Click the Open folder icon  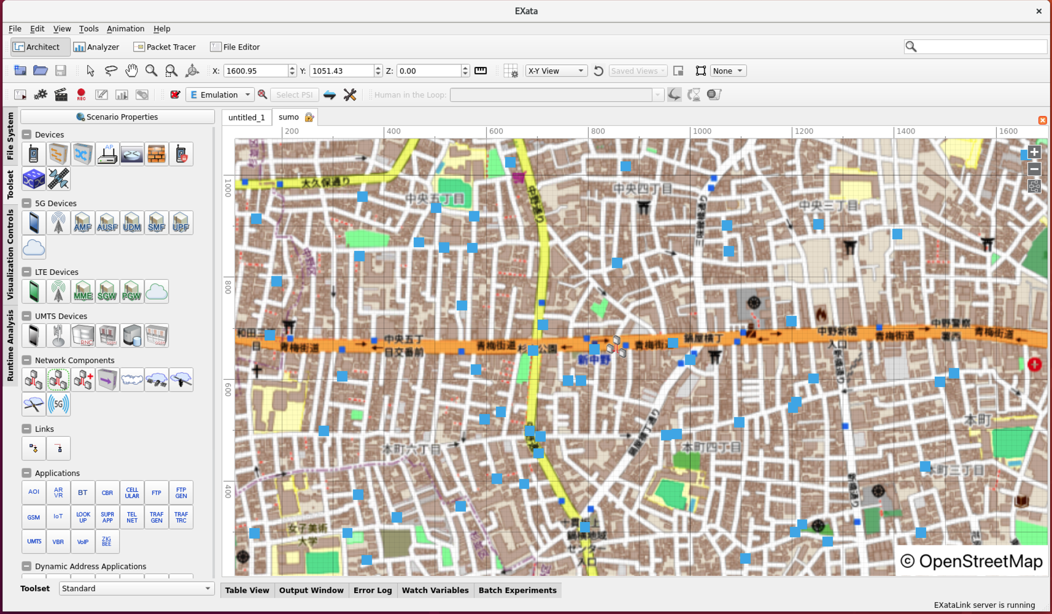(41, 71)
